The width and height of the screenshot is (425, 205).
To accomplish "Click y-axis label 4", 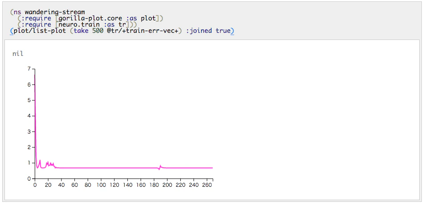I will 29,116.
